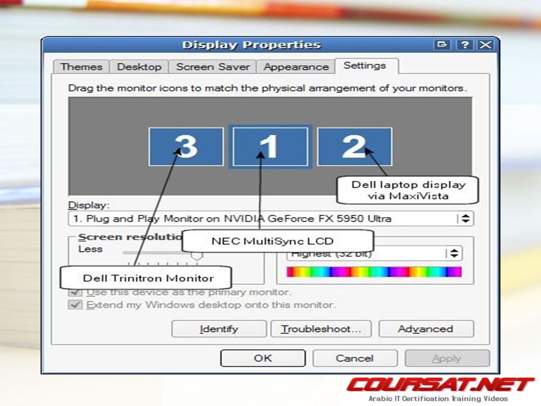541x406 pixels.
Task: Open the Themes tab
Action: (x=81, y=67)
